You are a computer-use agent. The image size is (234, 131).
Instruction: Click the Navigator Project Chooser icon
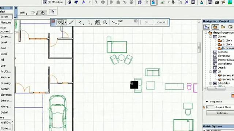(206, 27)
